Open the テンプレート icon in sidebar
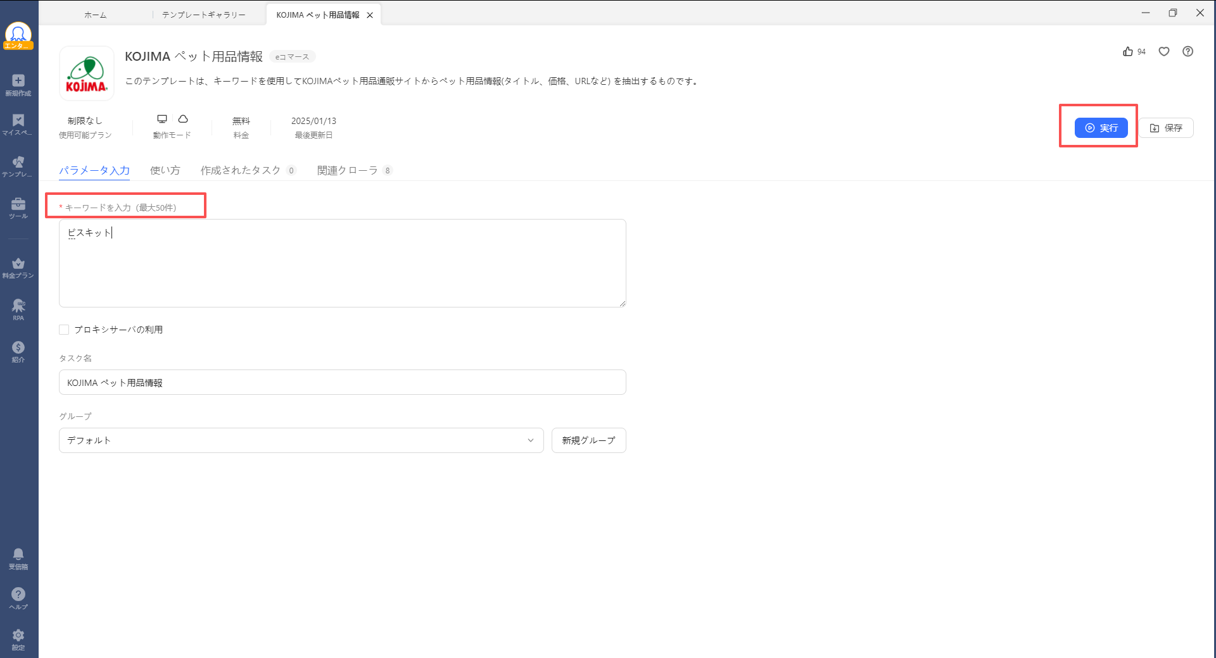The height and width of the screenshot is (658, 1216). 18,163
